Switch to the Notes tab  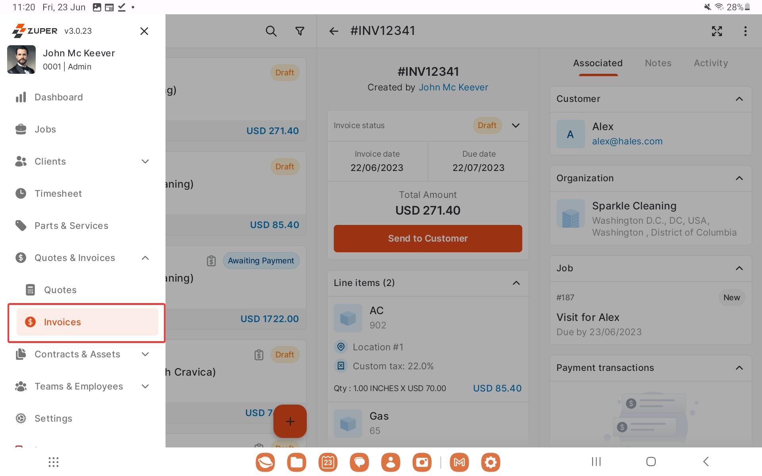[658, 63]
